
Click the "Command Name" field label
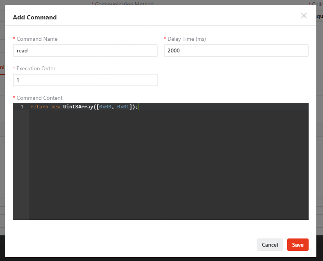point(37,39)
